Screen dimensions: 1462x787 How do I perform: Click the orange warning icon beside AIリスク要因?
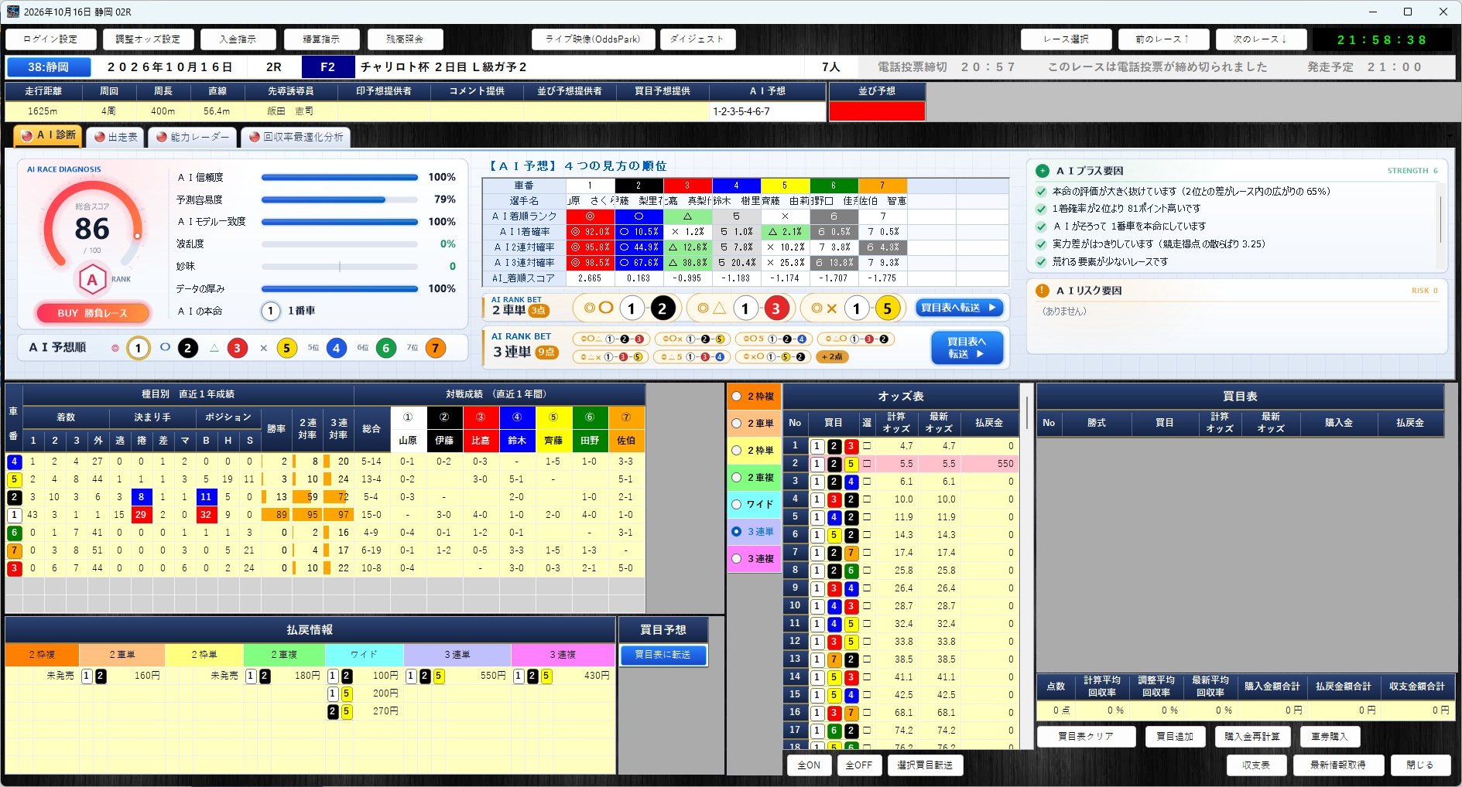tap(1043, 291)
